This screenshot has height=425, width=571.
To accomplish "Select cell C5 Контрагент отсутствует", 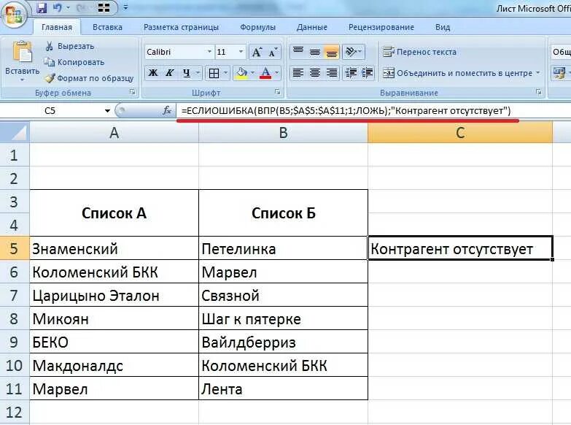I will tap(460, 248).
